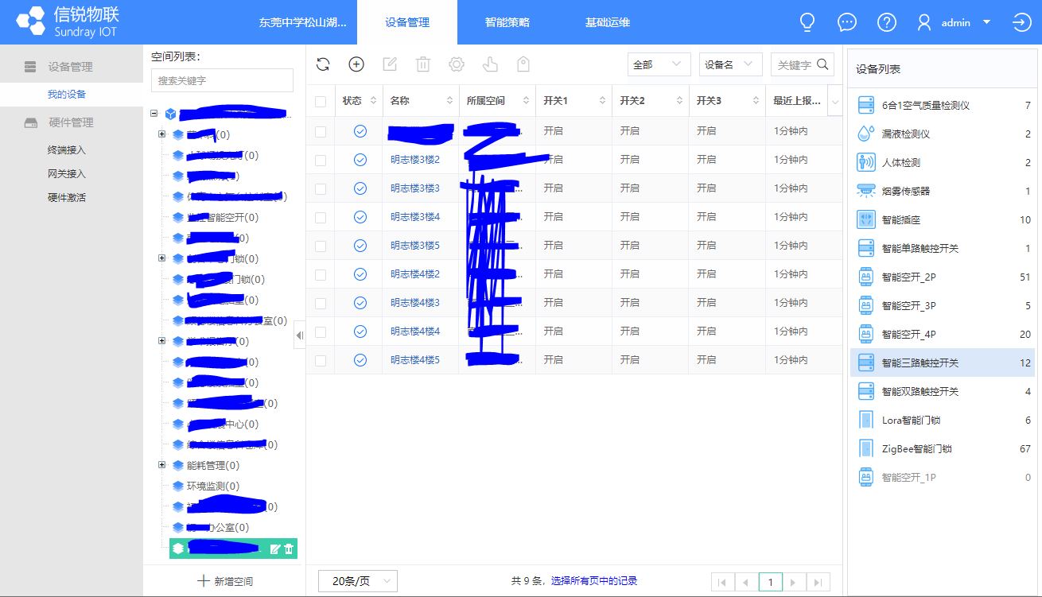Collapse the space list panel arrow
The width and height of the screenshot is (1042, 597).
(x=300, y=335)
